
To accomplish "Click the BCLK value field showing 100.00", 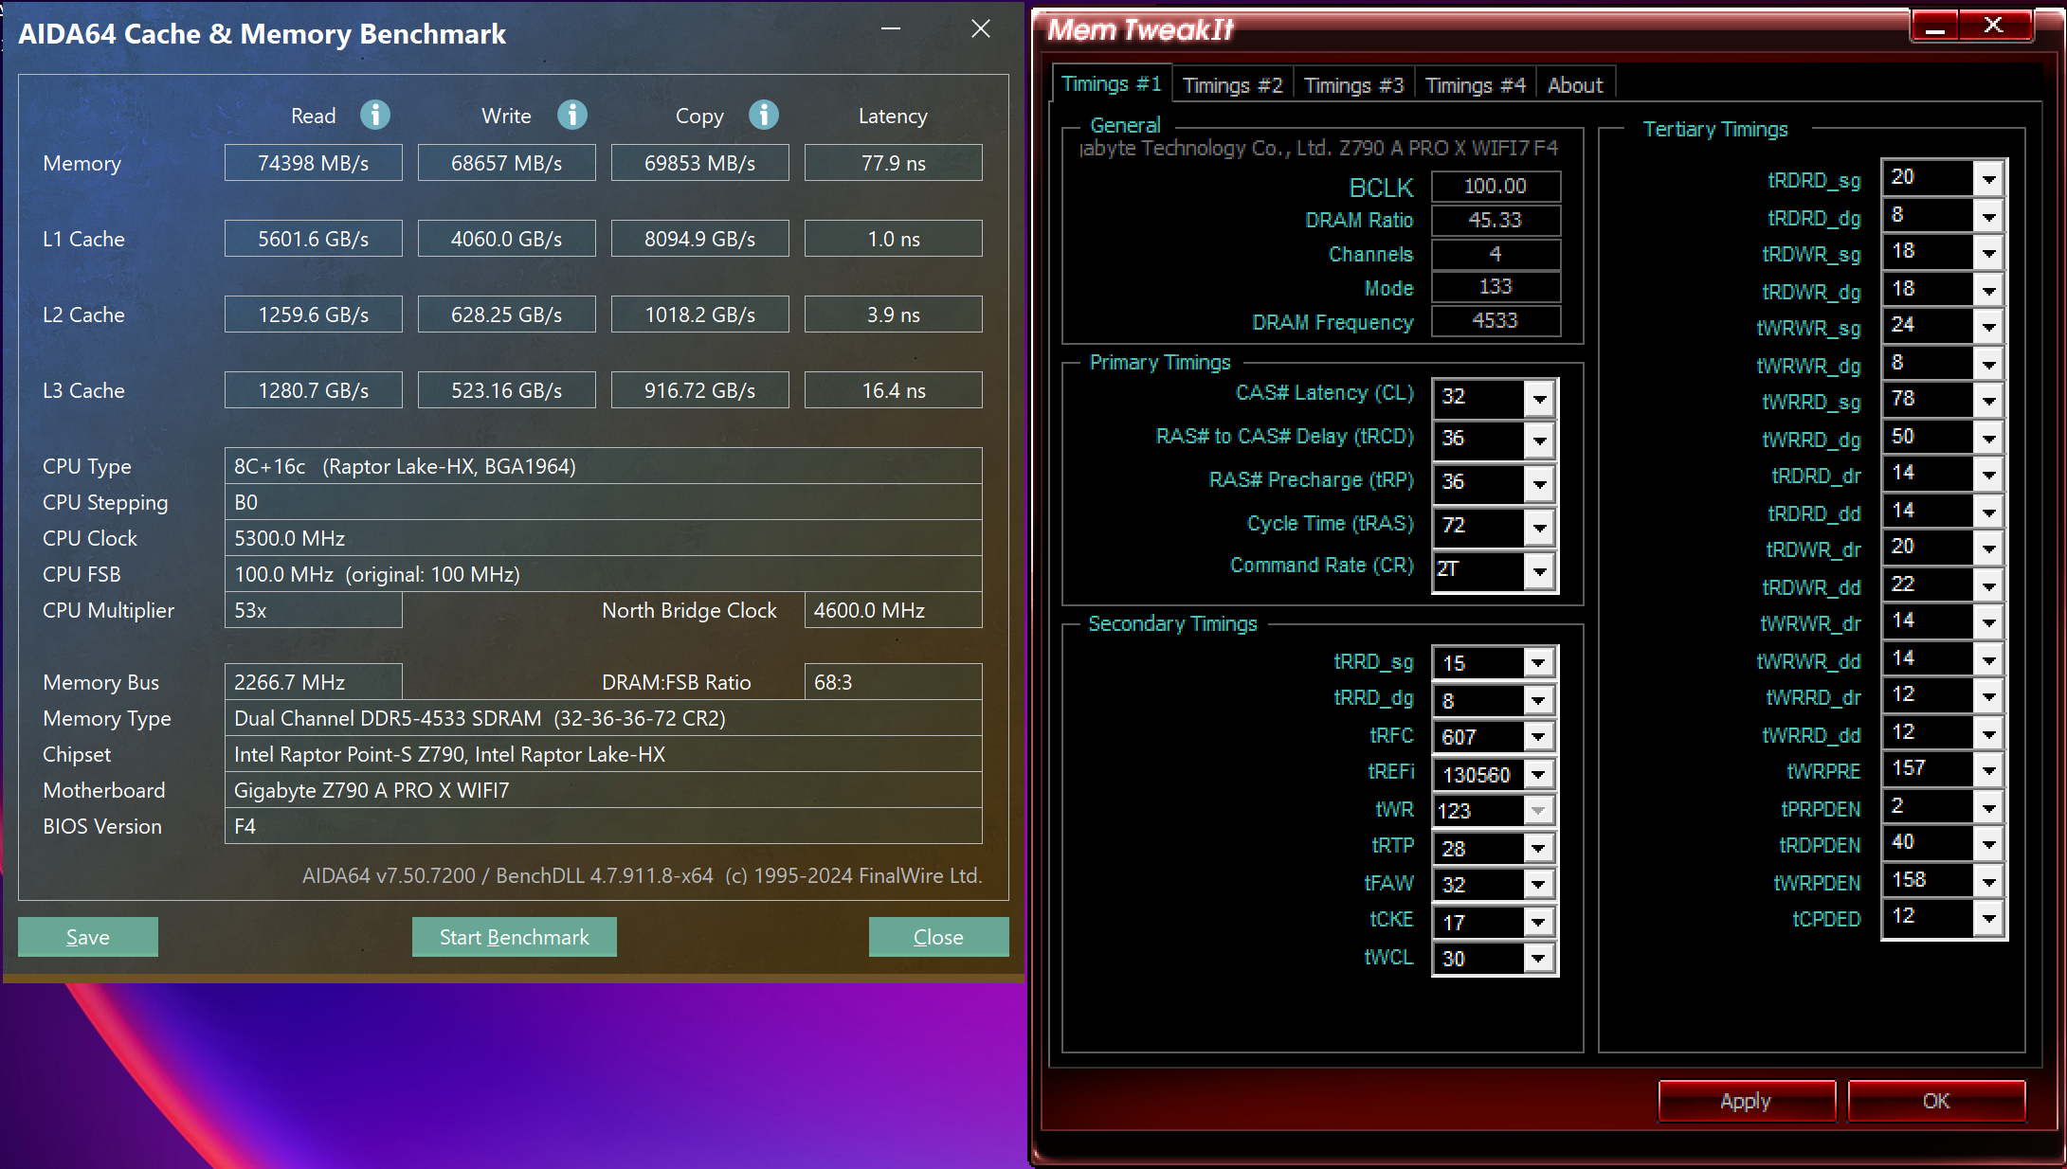I will pyautogui.click(x=1496, y=187).
